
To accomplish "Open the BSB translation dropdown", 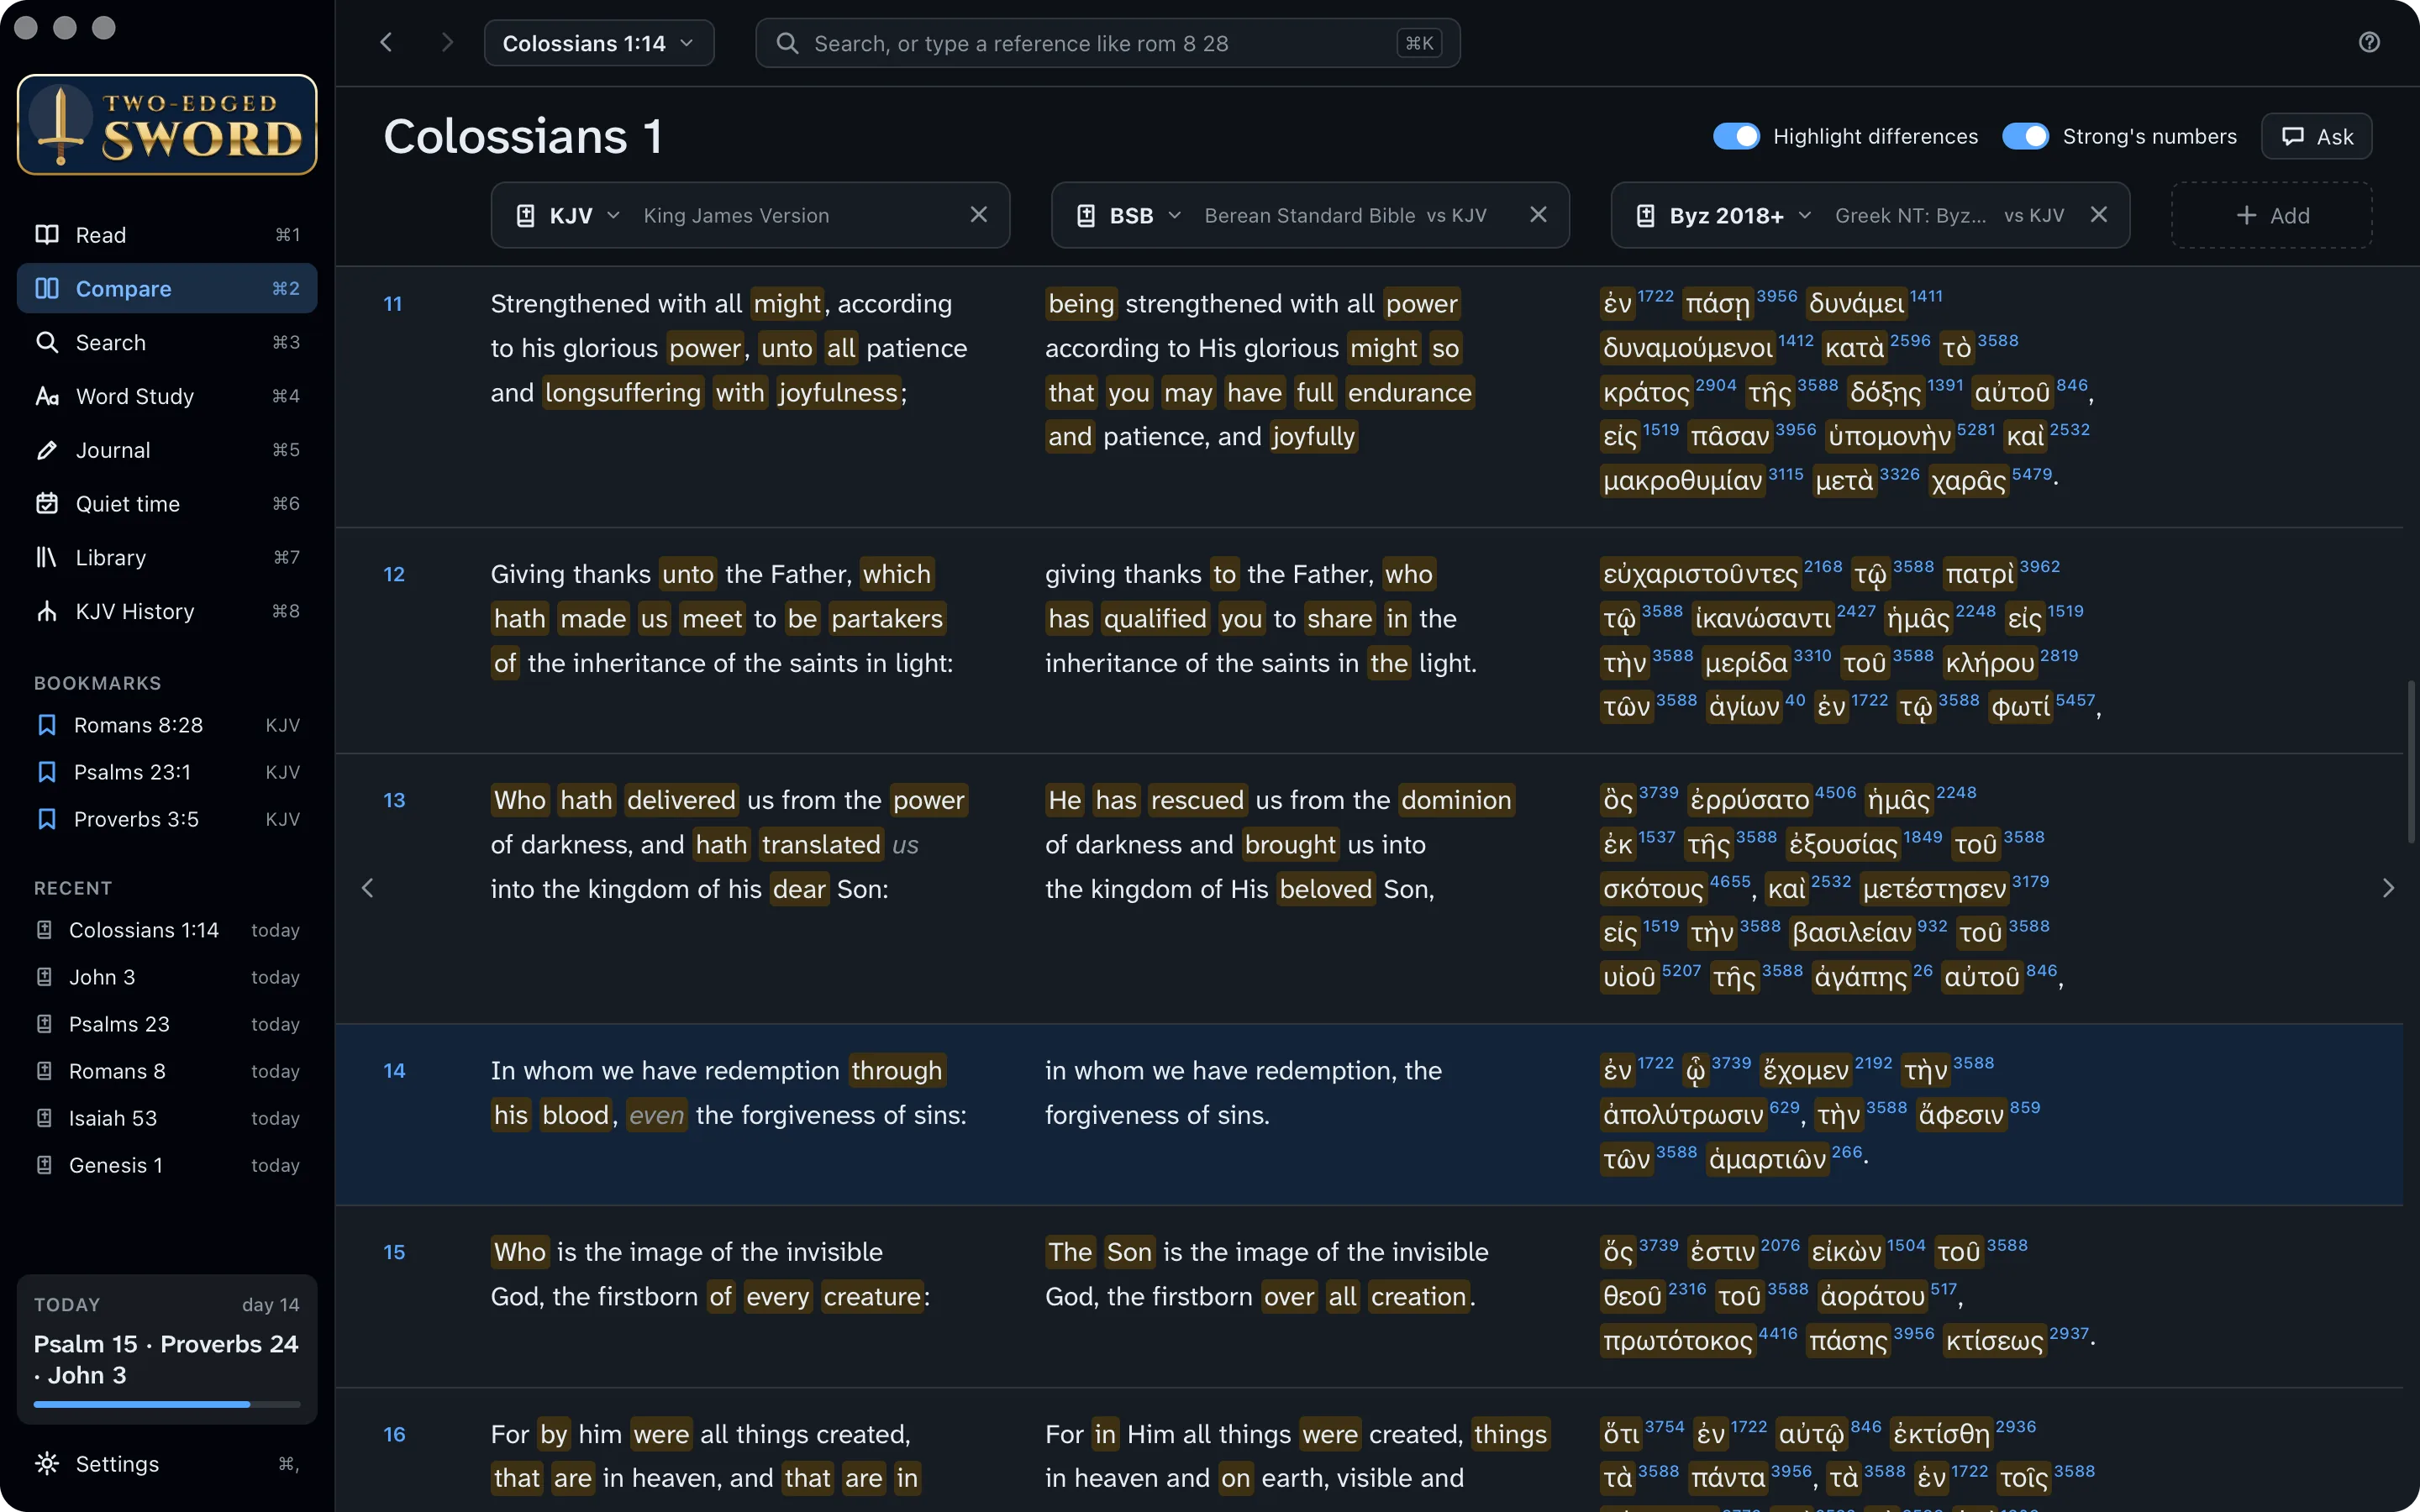I will pyautogui.click(x=1130, y=215).
